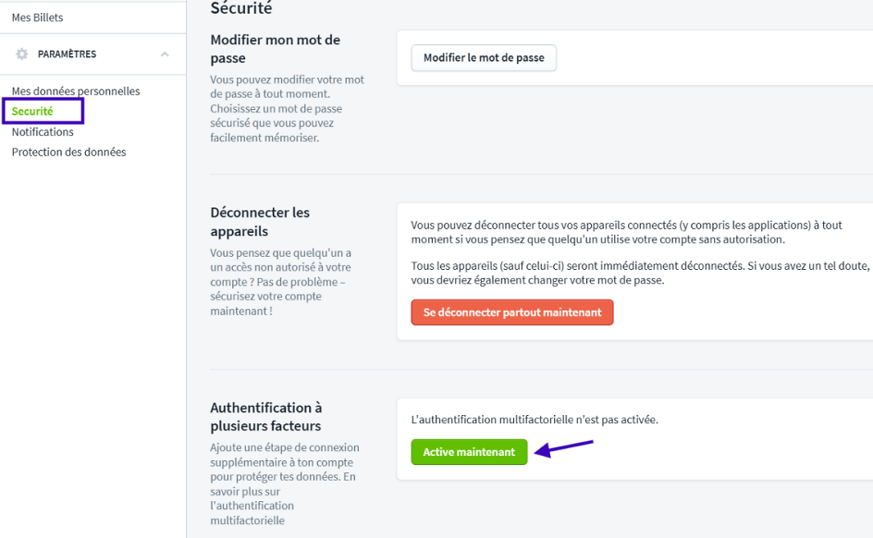Click the Authentification à plusieurs facteurs heading

(x=266, y=417)
